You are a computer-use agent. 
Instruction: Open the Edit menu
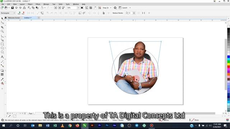pos(9,4)
